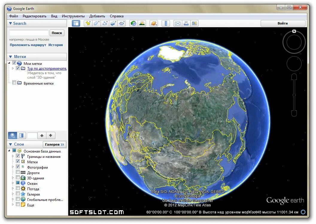Click the move joystick circle
The image size is (316, 224).
[294, 64]
